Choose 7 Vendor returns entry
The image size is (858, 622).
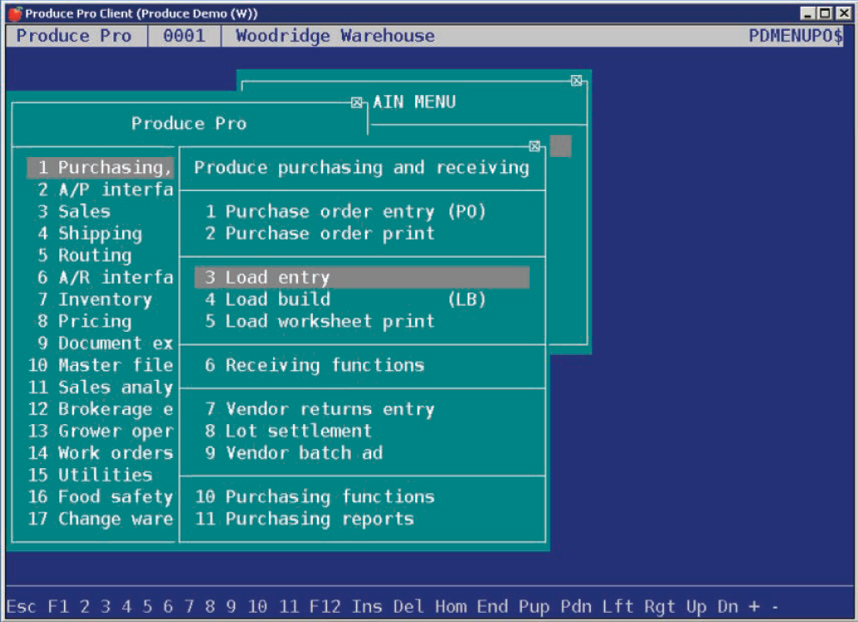tap(320, 409)
